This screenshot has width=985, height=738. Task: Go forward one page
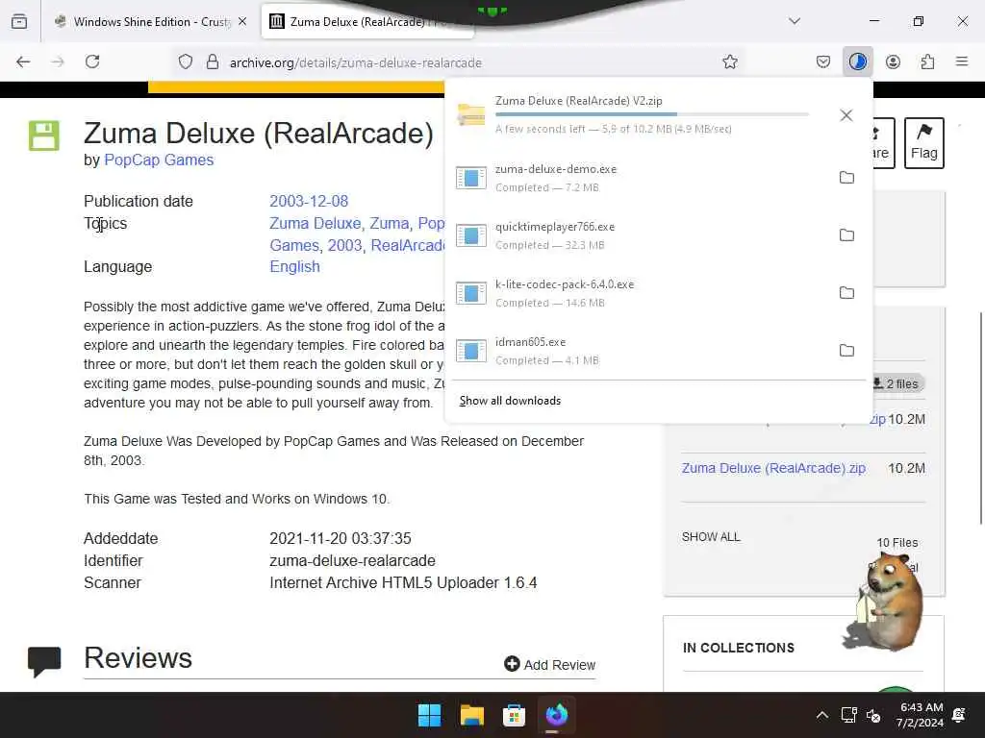point(58,61)
